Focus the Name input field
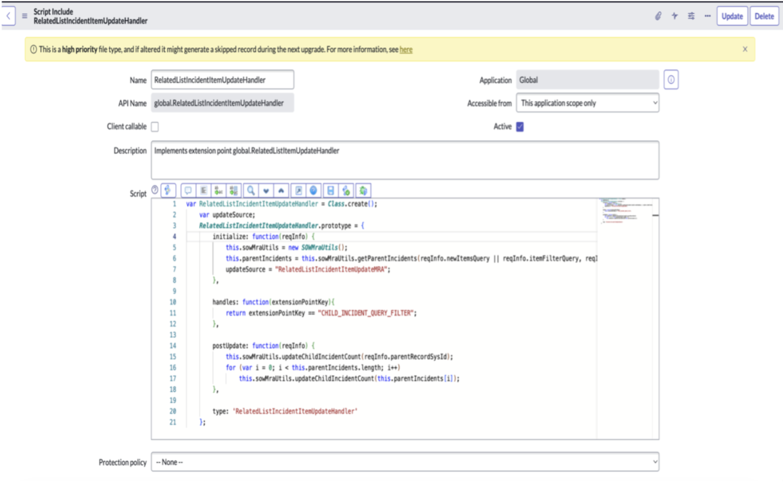Screen dimensions: 783x498 click(222, 80)
